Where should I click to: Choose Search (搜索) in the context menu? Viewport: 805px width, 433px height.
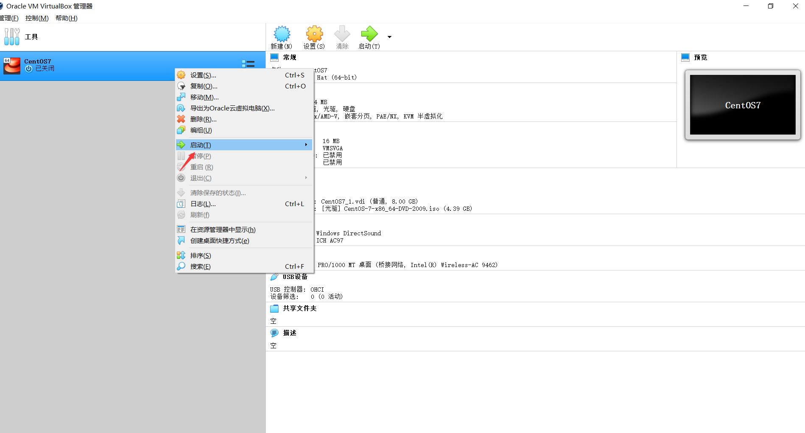point(245,267)
